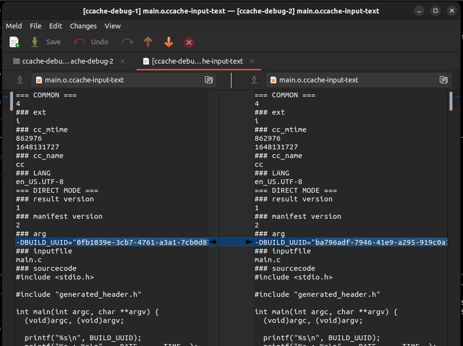Click the right pane vertical scrollbar
463x346 pixels.
point(451,101)
